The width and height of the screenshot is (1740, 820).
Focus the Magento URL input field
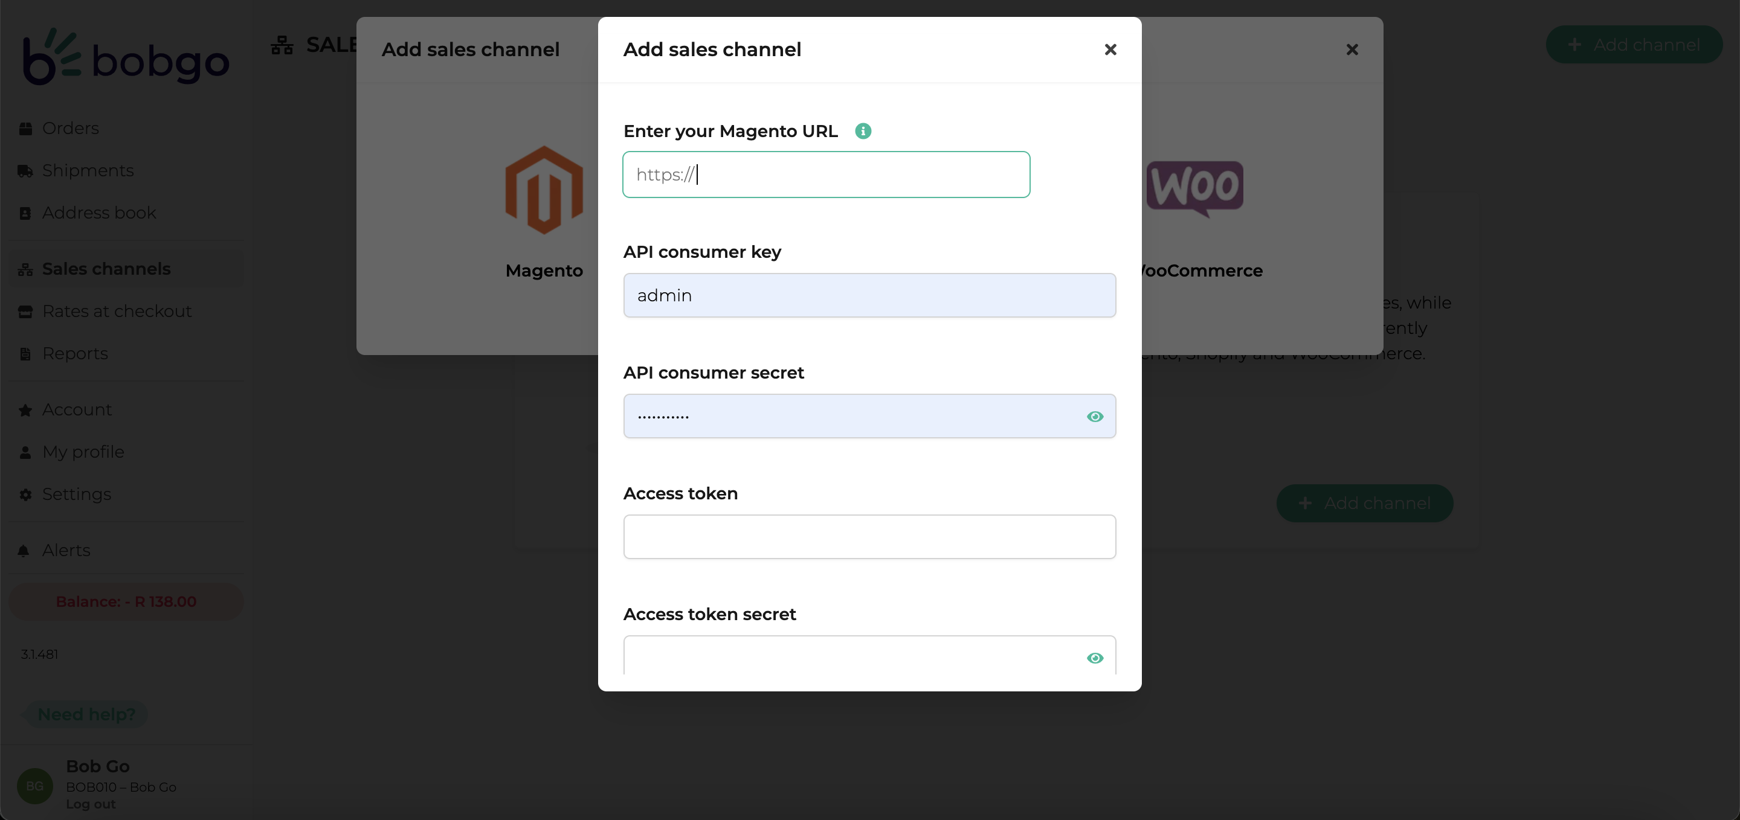(x=826, y=175)
